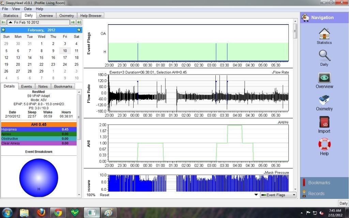Show previous month in calendar header
Image resolution: width=349 pixels, height=218 pixels.
click(x=3, y=30)
